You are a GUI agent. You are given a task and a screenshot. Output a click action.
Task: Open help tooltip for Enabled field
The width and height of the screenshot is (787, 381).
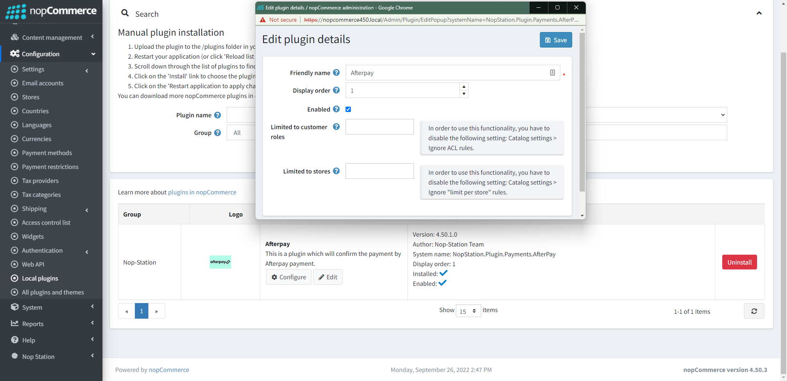coord(336,109)
